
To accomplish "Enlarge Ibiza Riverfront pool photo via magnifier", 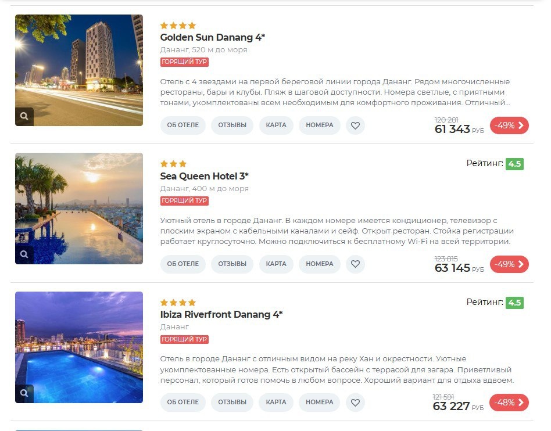I will tap(24, 393).
